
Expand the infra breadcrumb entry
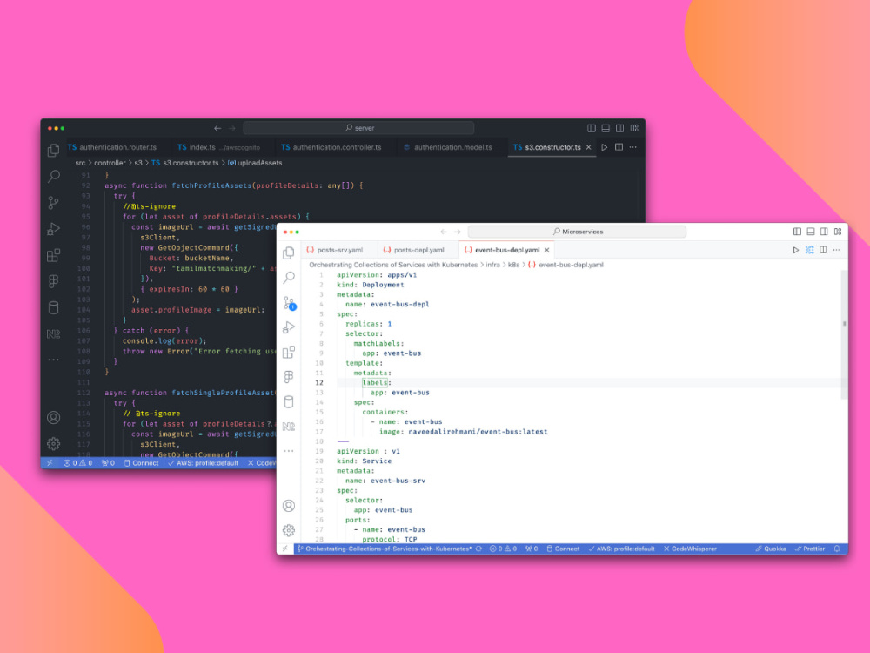click(x=492, y=265)
